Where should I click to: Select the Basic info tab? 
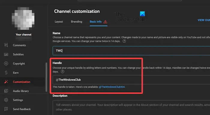[x=96, y=22]
